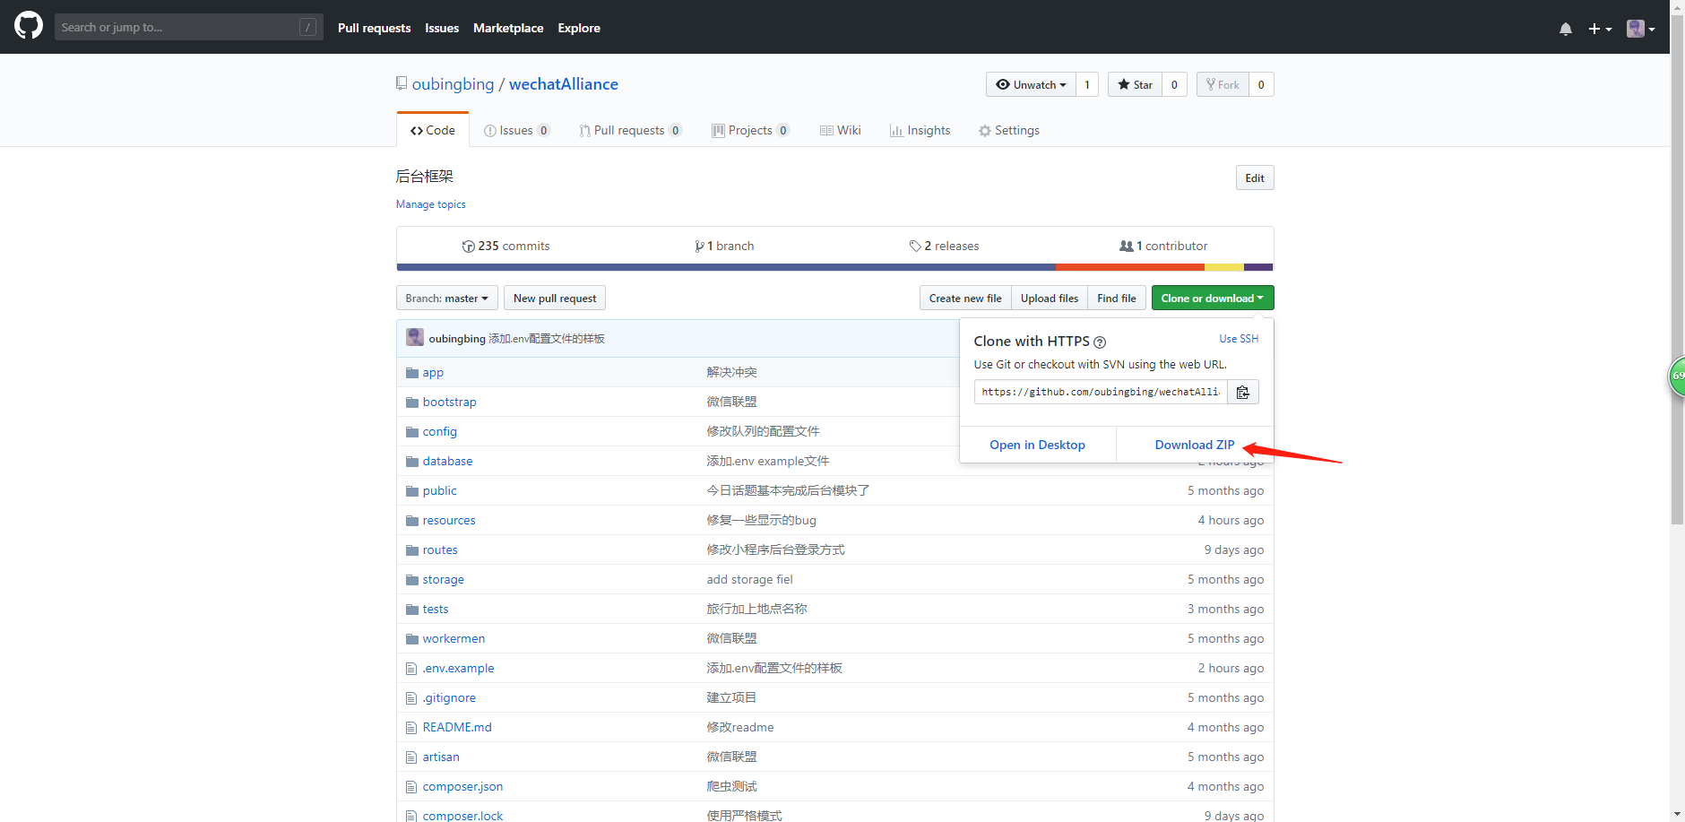Click the config folder icon
Screen dimensions: 1685x822
412,431
